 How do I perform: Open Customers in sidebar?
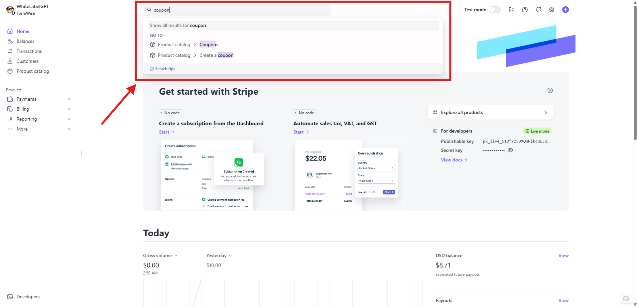click(27, 61)
